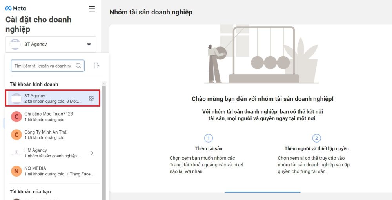Click 'Thêm người và thiết lập quyền' heading
The image size is (392, 200).
click(x=316, y=149)
